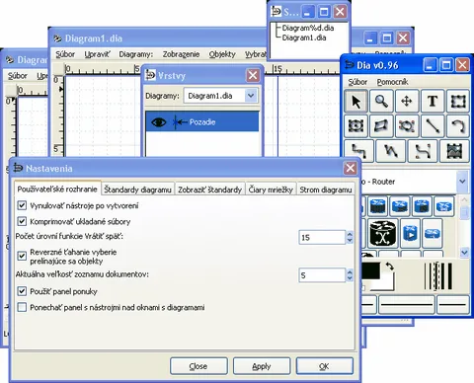The image size is (474, 383).
Task: Select the Box tool in Dia toolbox
Action: [457, 101]
